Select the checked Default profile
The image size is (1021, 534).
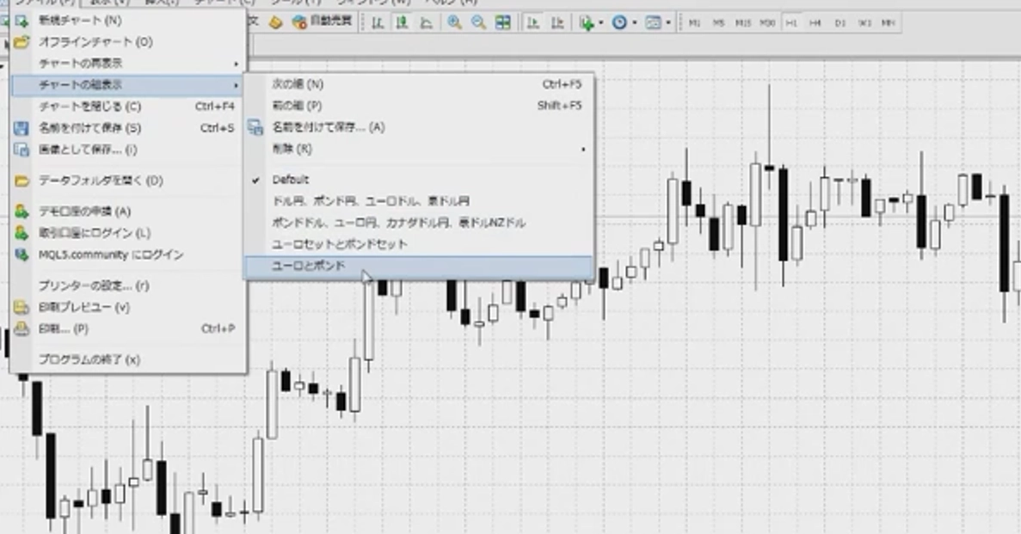pyautogui.click(x=419, y=180)
